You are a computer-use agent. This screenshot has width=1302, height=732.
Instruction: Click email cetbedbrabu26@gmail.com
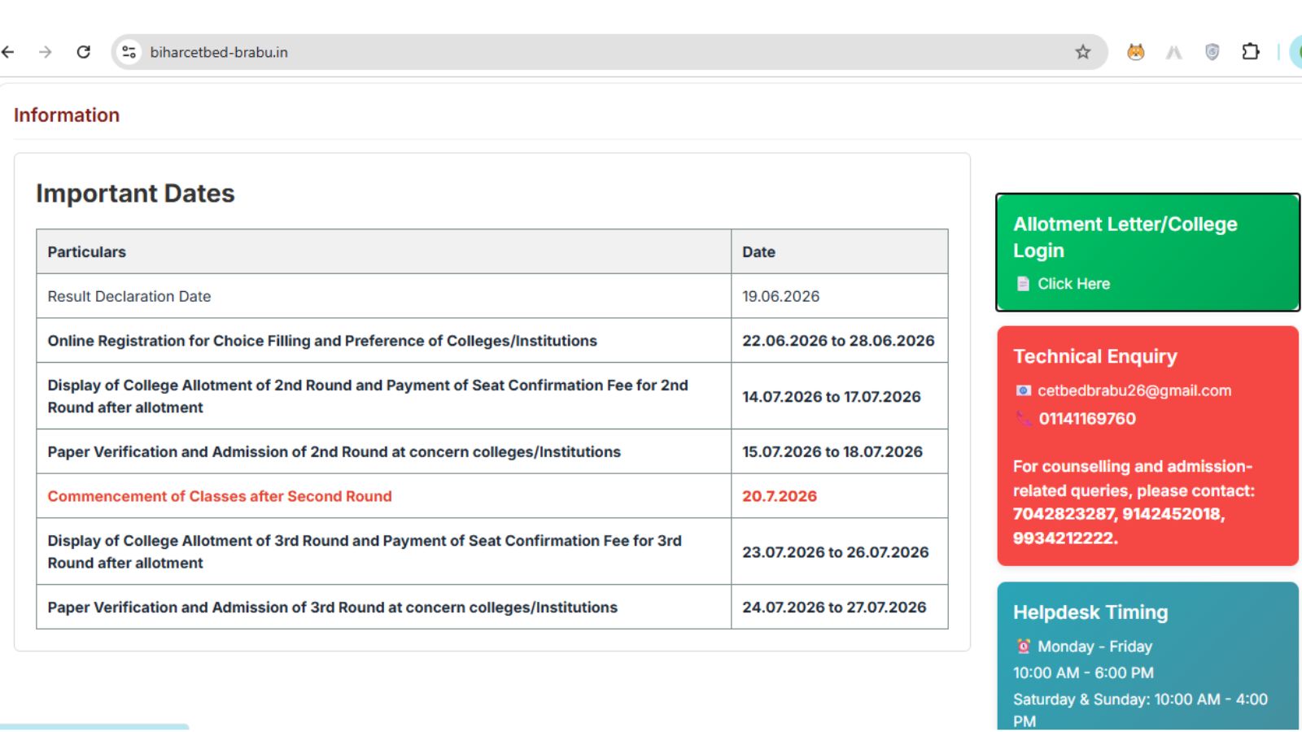pos(1134,390)
